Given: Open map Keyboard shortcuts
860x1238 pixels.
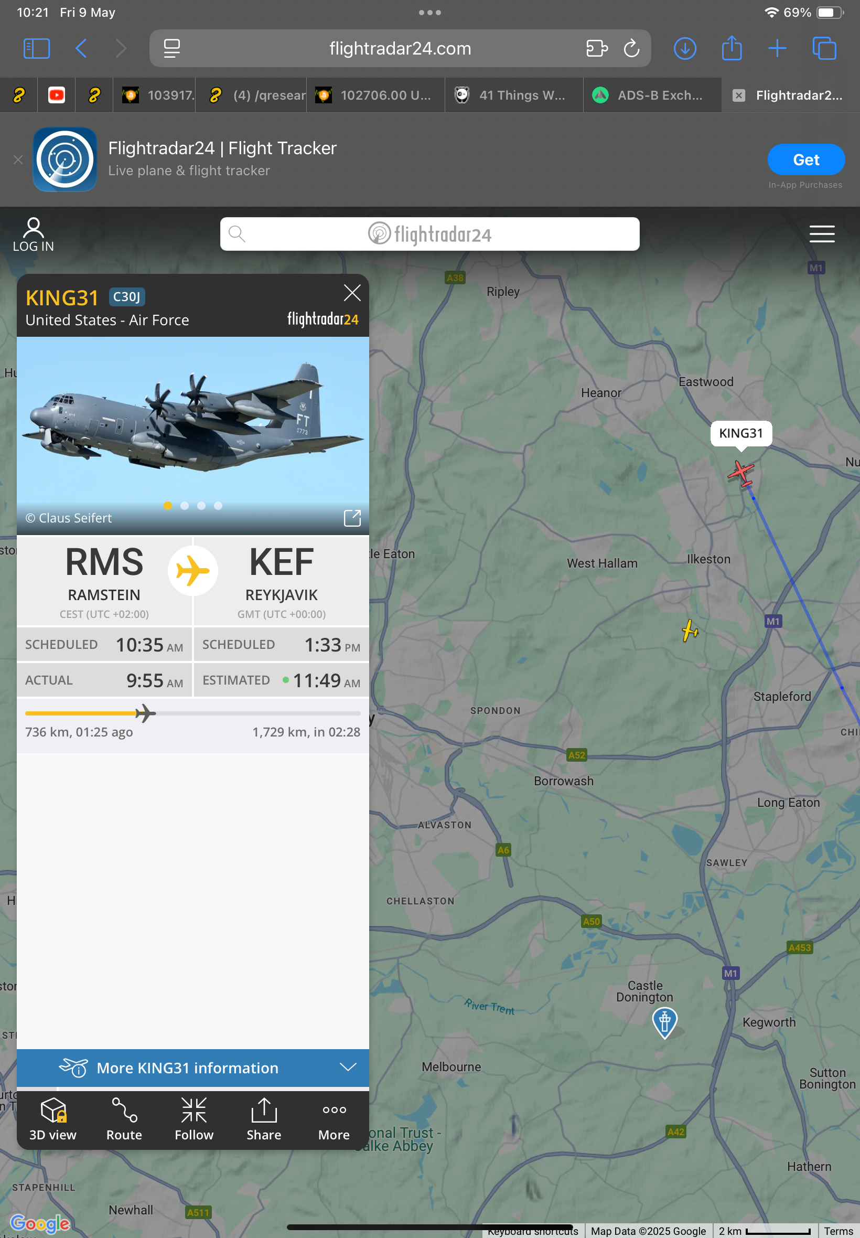Looking at the screenshot, I should coord(532,1232).
